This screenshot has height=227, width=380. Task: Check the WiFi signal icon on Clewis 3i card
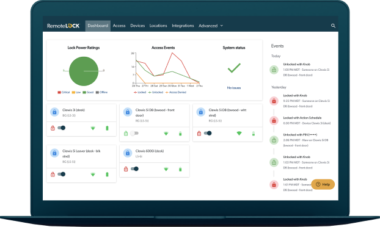(93, 128)
